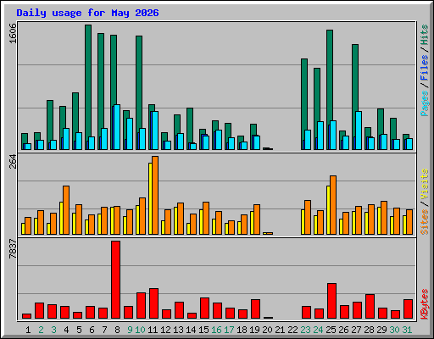
Task: Click the cyan pages bar for day 27
Action: click(x=359, y=131)
